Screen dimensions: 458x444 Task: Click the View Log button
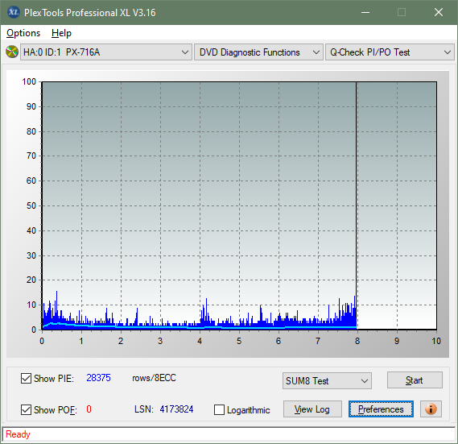312,409
